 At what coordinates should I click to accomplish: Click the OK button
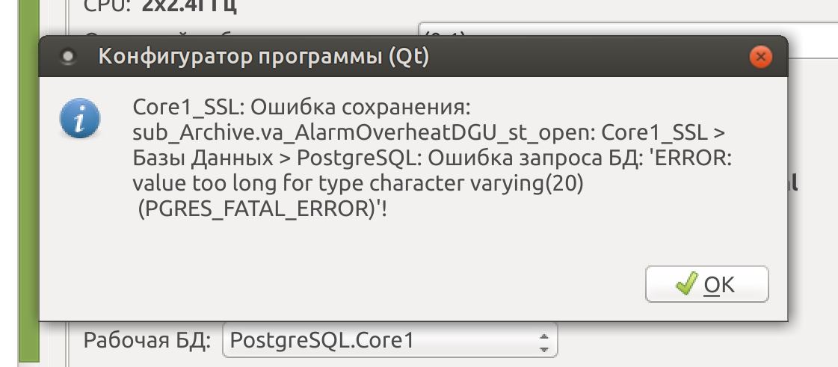pyautogui.click(x=706, y=284)
